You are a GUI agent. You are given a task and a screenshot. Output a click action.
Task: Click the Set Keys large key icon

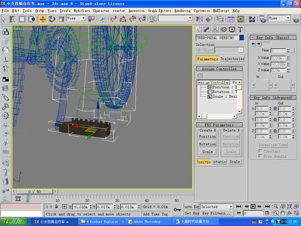(x=178, y=210)
